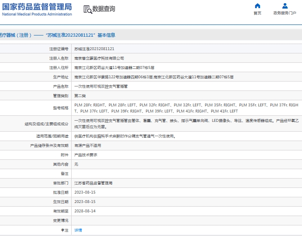Open the 数据查询 heading link

[104, 9]
